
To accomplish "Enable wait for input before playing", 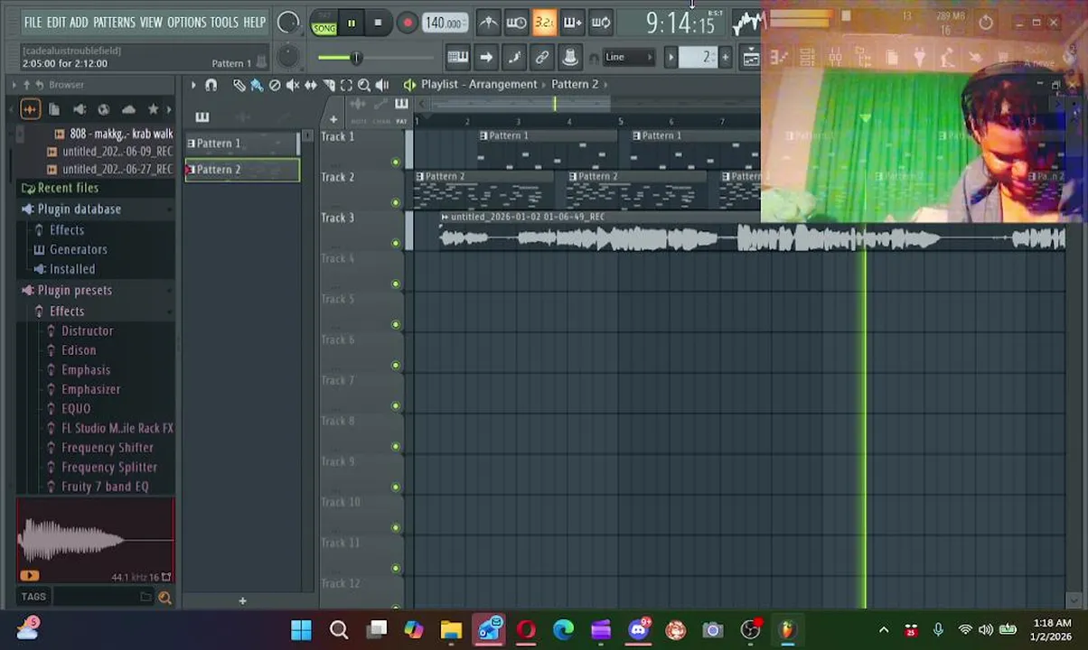I will [x=516, y=23].
